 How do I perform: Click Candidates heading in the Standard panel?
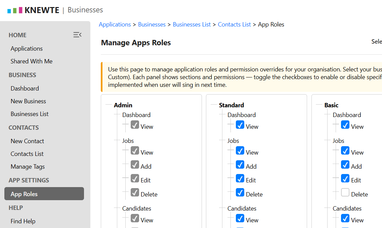242,208
